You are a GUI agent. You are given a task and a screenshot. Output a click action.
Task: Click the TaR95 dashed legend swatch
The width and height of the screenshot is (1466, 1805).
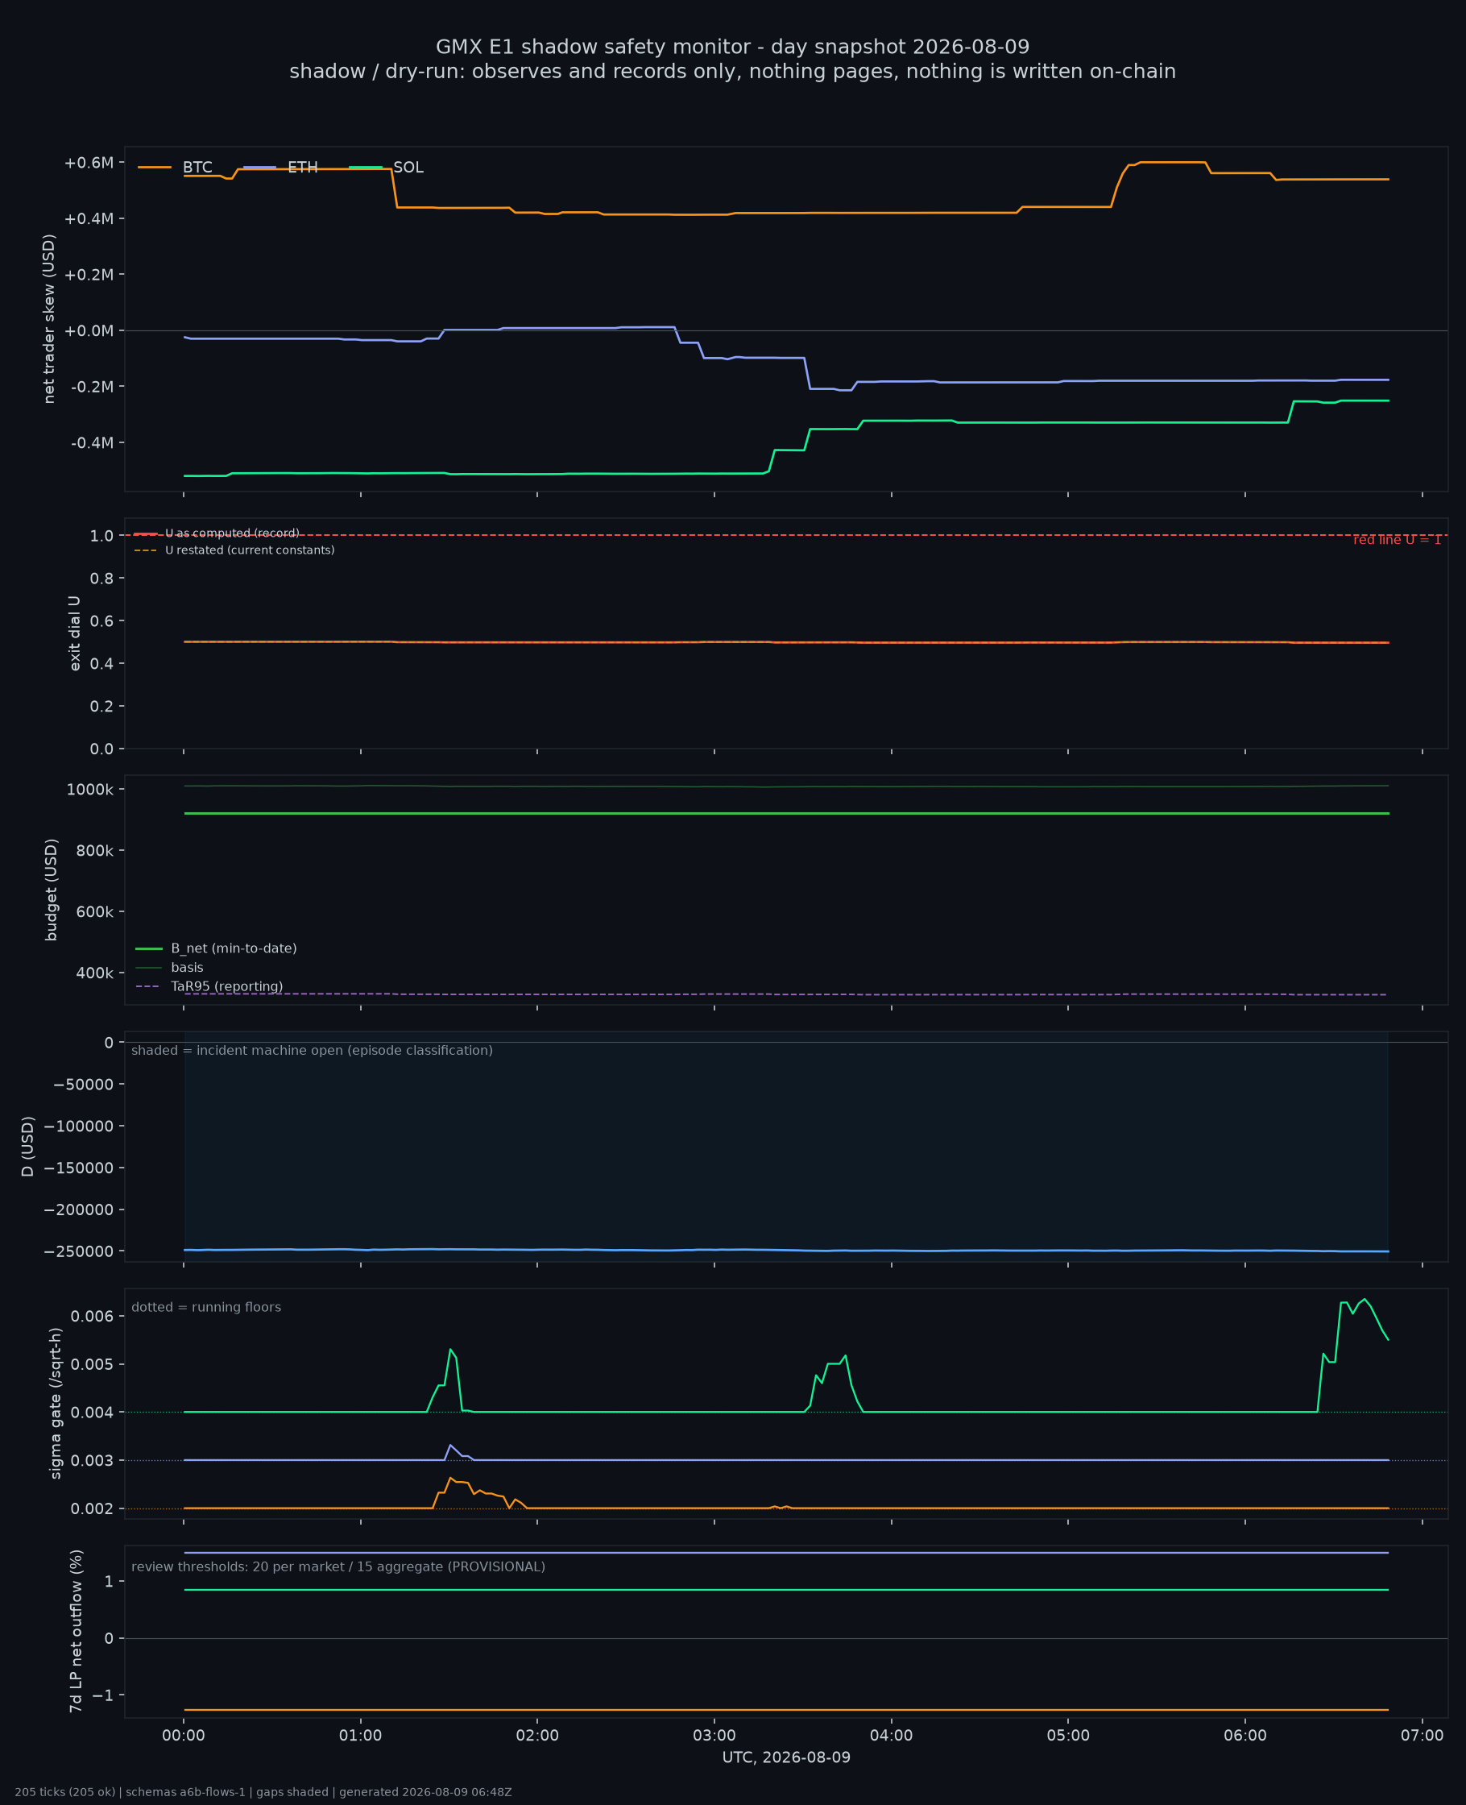pos(149,986)
